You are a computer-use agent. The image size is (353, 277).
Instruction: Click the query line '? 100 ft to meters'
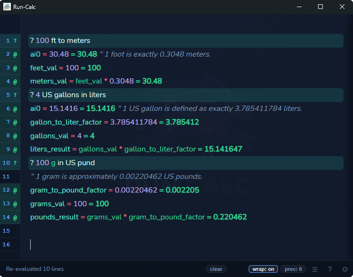(186, 41)
